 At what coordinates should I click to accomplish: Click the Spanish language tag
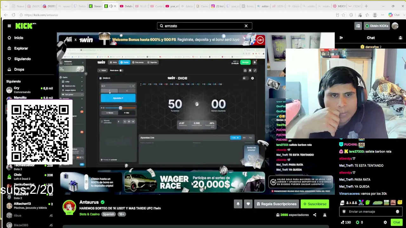(108, 214)
